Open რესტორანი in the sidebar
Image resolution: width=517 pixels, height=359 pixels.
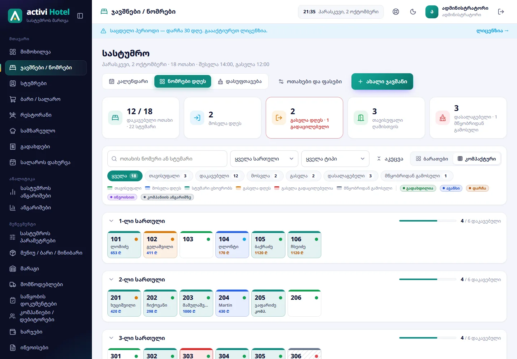tap(46, 115)
